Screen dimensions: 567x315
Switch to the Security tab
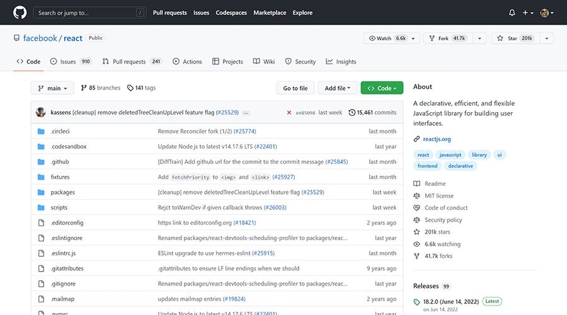(x=300, y=62)
